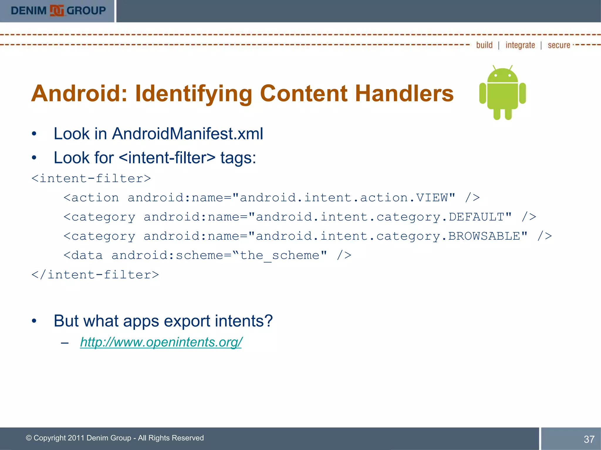
Task: Click the slide number 37
Action: tap(589, 439)
